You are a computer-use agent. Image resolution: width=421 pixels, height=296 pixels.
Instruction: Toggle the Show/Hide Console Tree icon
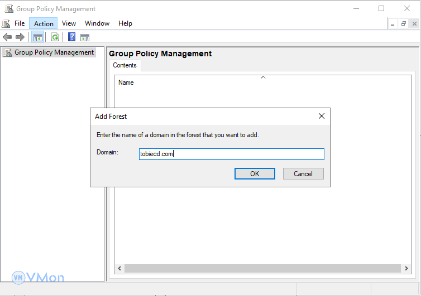point(37,37)
